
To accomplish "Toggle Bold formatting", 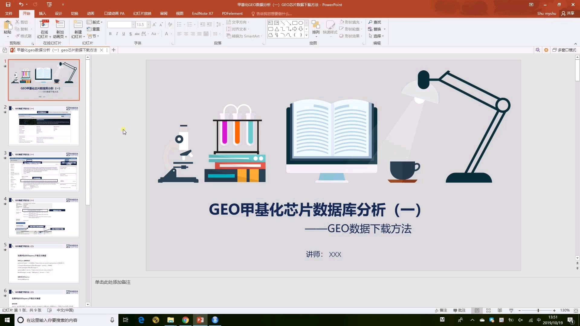I will pos(110,34).
